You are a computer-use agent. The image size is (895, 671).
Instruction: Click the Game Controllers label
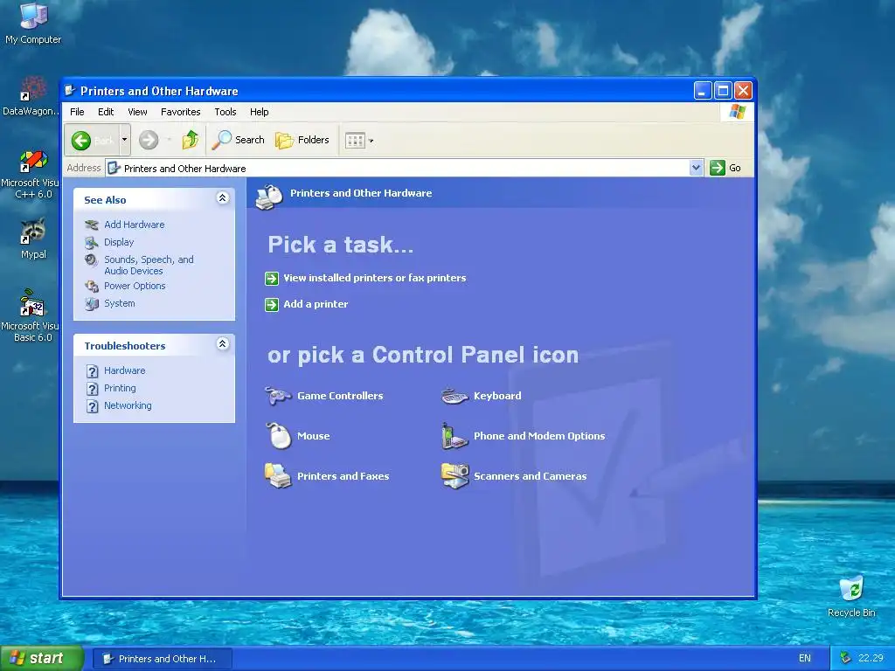coord(340,396)
